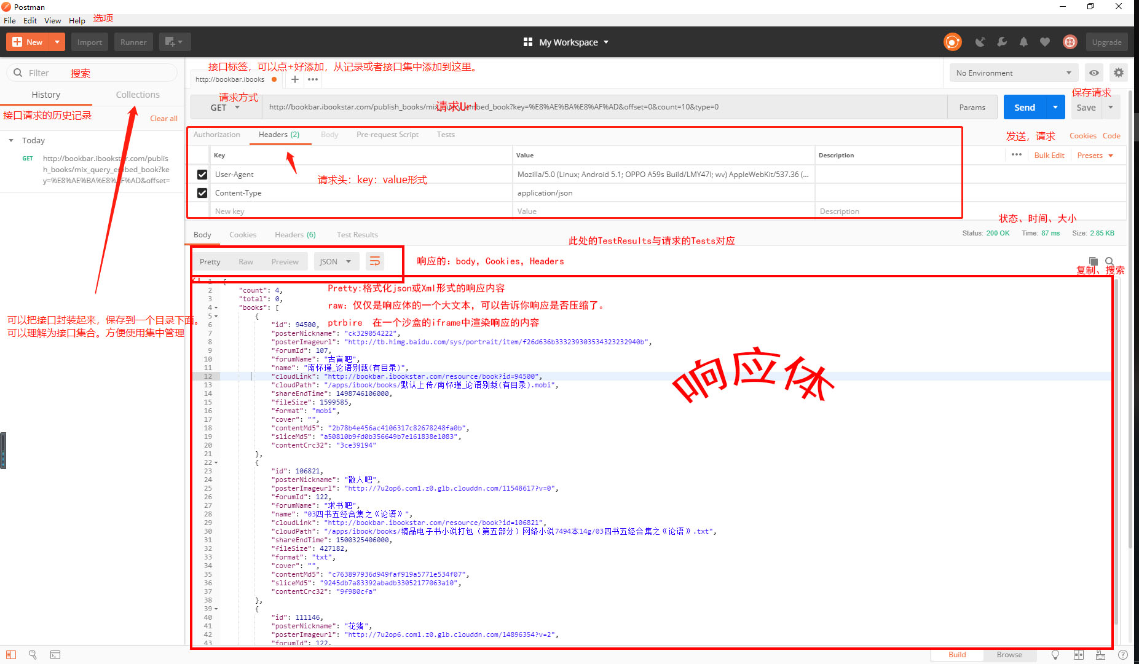Open Find icon in status bar
The height and width of the screenshot is (664, 1139).
tap(33, 655)
